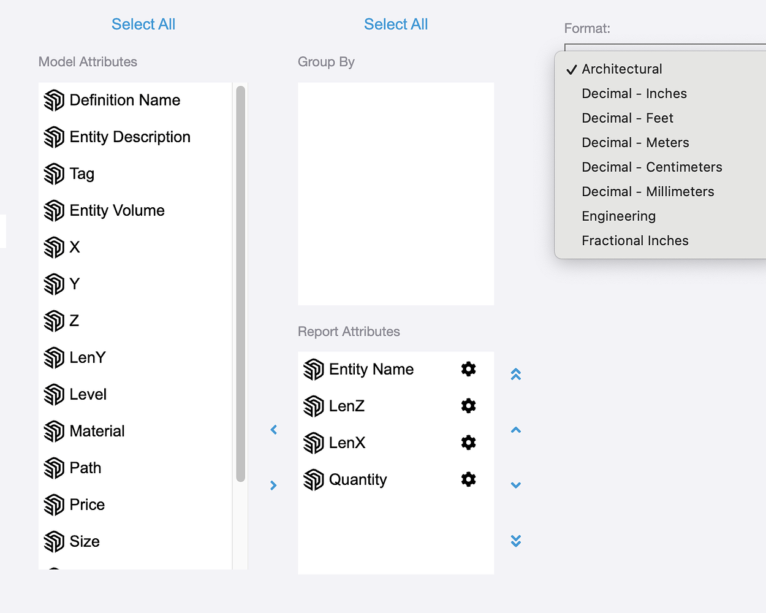Click Select All above Model Attributes
Viewport: 766px width, 613px height.
(143, 25)
